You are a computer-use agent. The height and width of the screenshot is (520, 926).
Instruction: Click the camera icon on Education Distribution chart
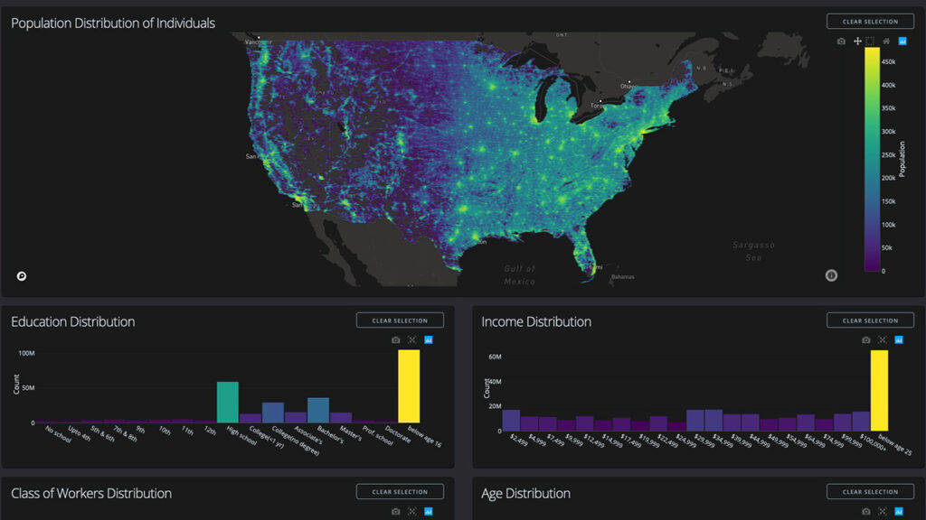tap(395, 340)
